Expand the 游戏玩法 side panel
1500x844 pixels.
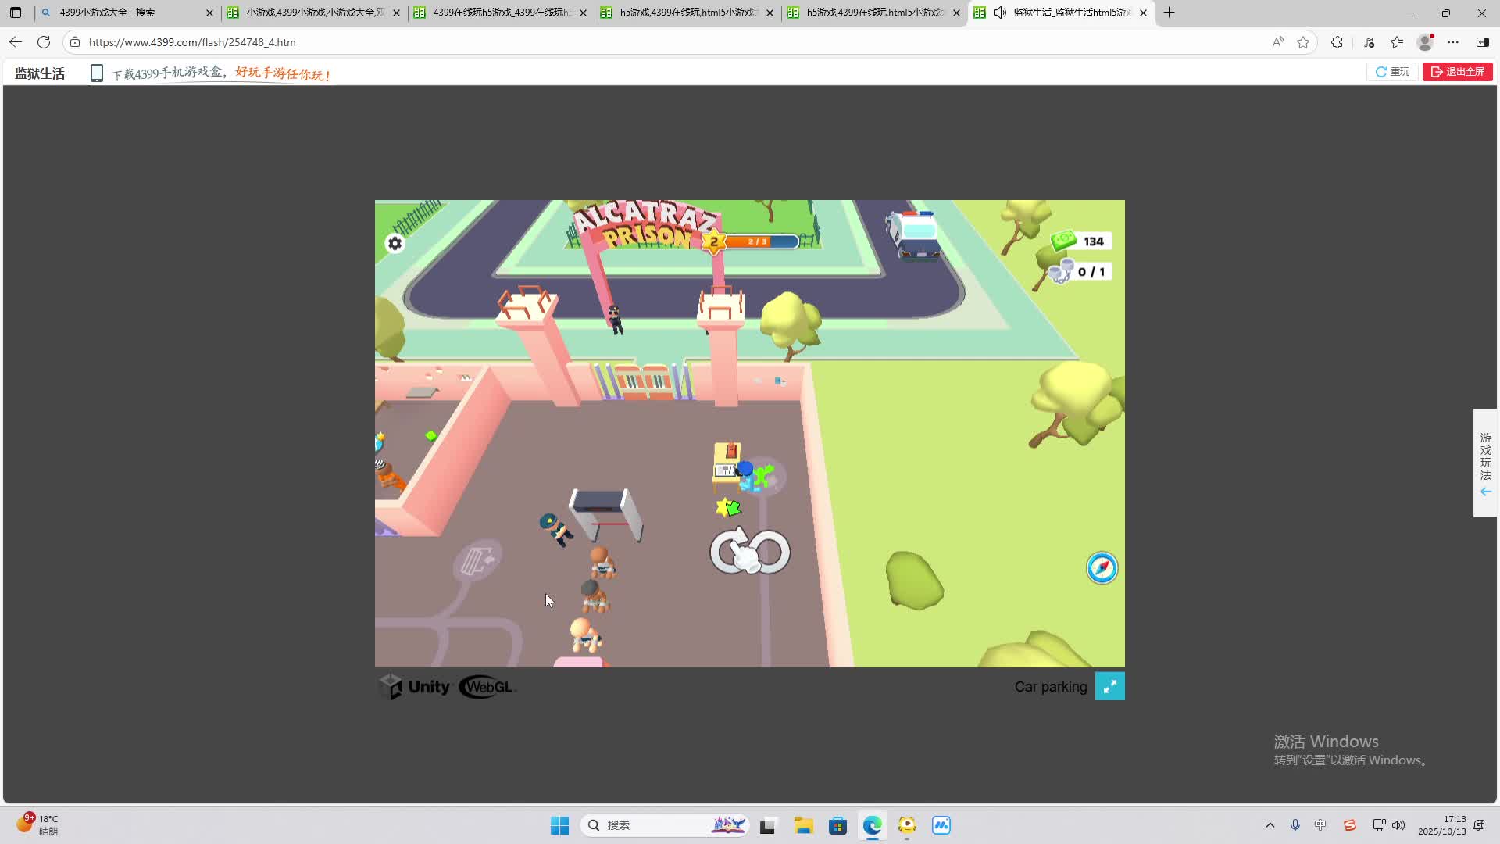[1485, 463]
